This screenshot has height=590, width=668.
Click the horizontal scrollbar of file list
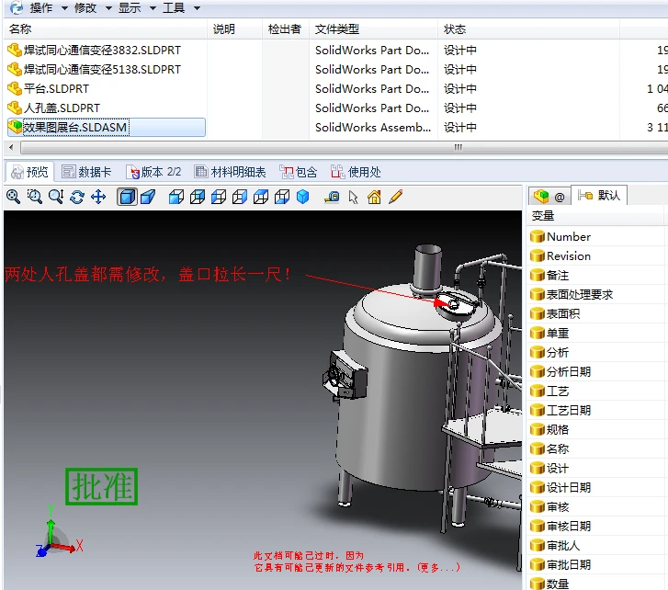tap(344, 147)
